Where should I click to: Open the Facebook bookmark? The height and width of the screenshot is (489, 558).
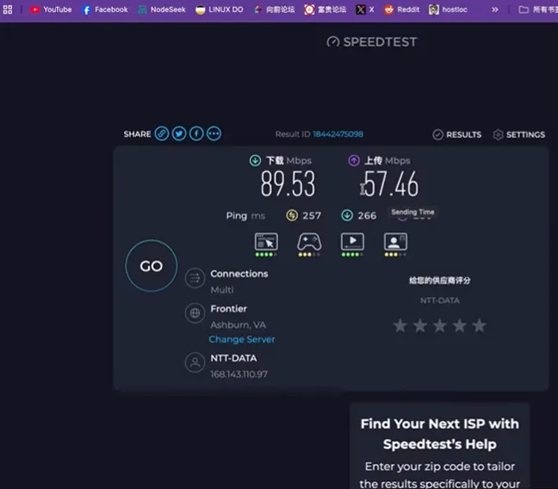point(105,9)
